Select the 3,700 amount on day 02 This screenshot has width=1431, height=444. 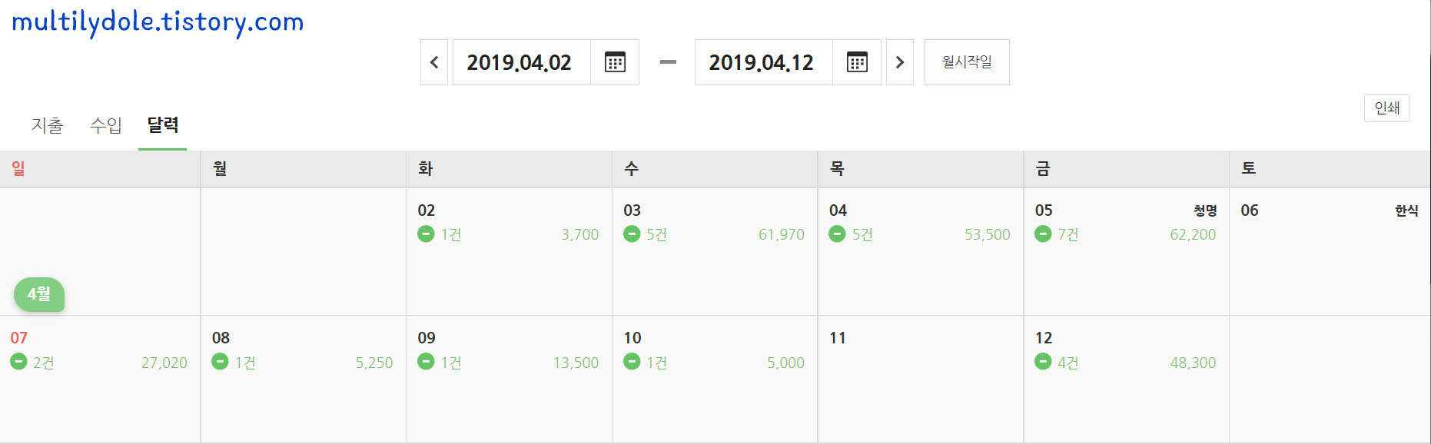point(579,235)
